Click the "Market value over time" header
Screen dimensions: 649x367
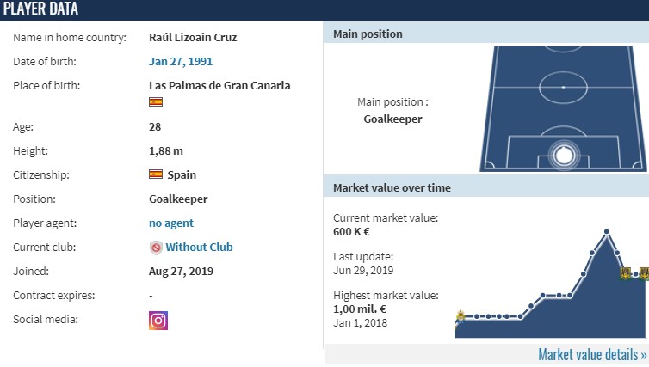[392, 187]
